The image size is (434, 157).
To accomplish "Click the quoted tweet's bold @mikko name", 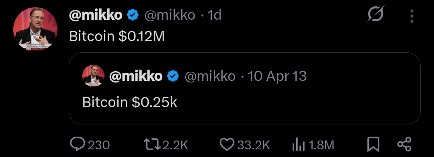I will (136, 76).
